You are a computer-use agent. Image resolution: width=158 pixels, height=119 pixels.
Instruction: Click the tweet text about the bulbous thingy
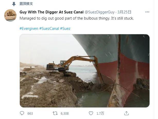tap(77, 19)
